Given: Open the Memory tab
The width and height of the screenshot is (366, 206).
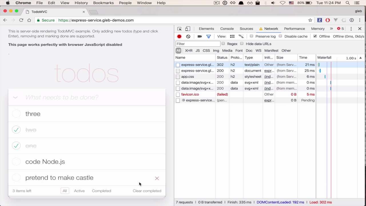Looking at the screenshot, I should pos(318,29).
